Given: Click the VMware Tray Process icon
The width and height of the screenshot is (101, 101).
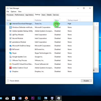Looking at the screenshot, I should [10, 60].
